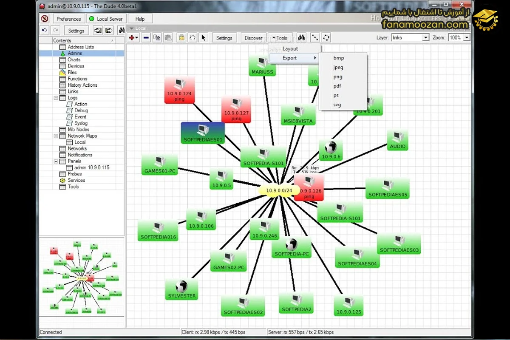Choose png export format

click(343, 77)
